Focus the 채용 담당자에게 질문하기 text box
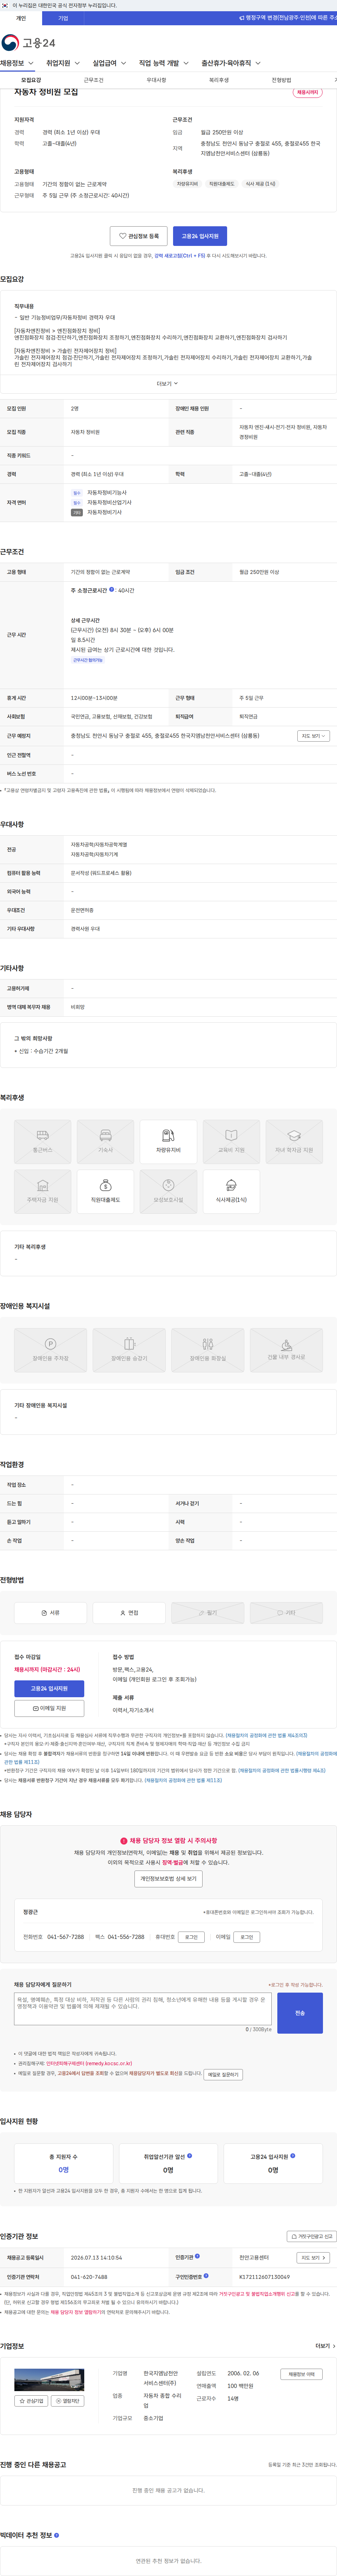 click(x=142, y=2009)
